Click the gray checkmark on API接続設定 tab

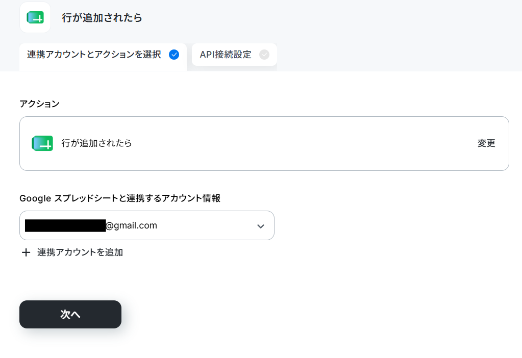tap(264, 55)
